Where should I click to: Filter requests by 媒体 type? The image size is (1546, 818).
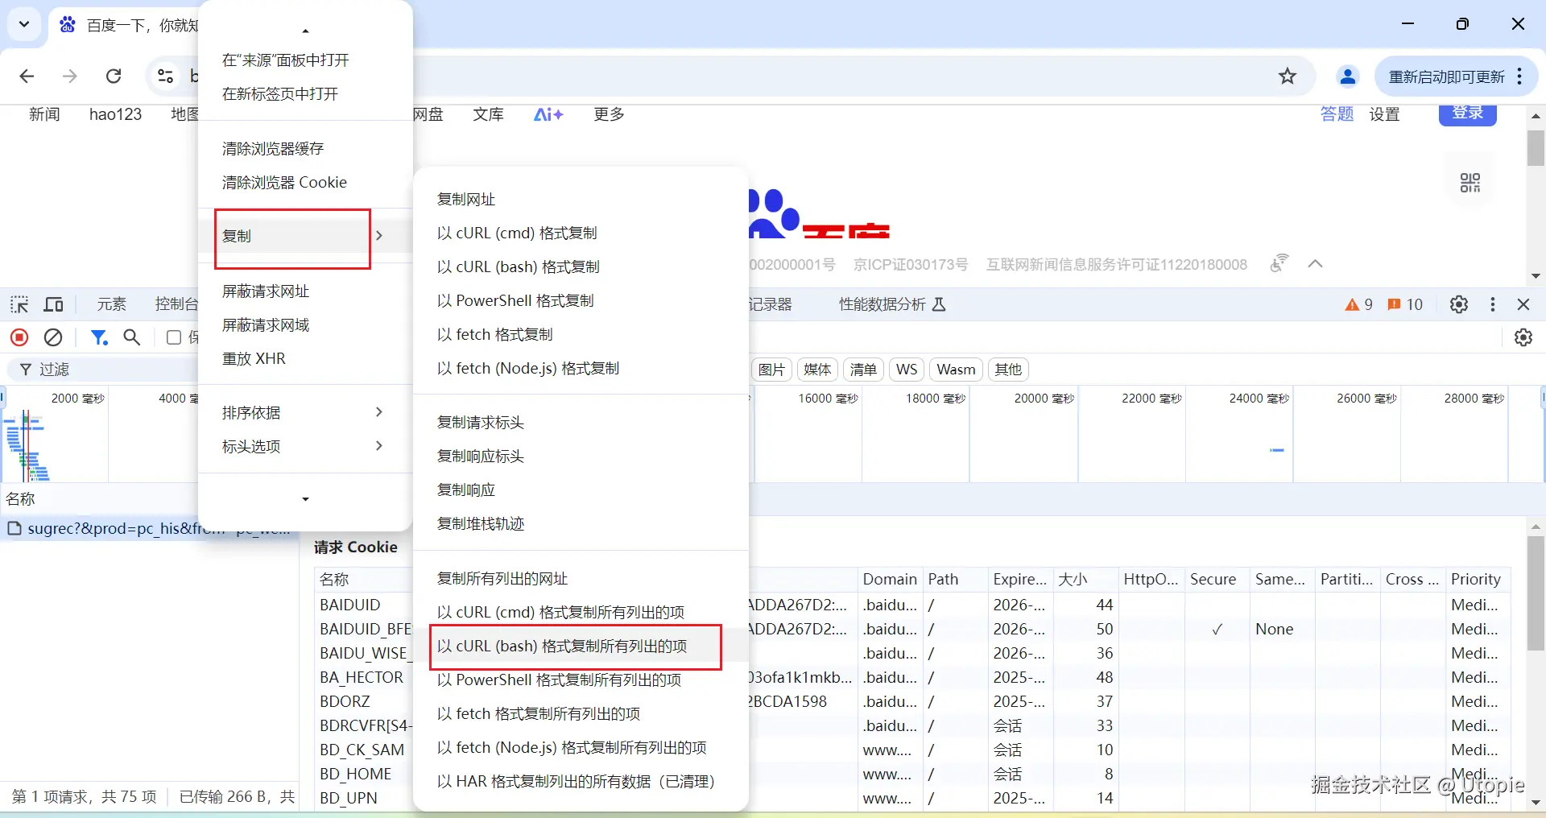point(817,370)
